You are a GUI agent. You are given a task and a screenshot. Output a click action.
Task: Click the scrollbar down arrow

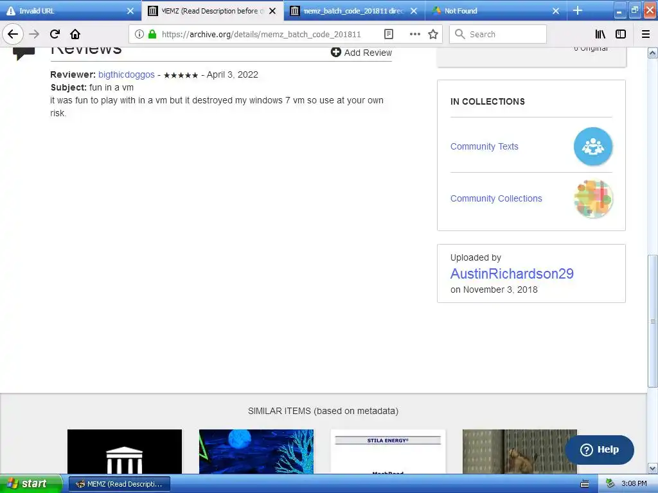point(653,468)
